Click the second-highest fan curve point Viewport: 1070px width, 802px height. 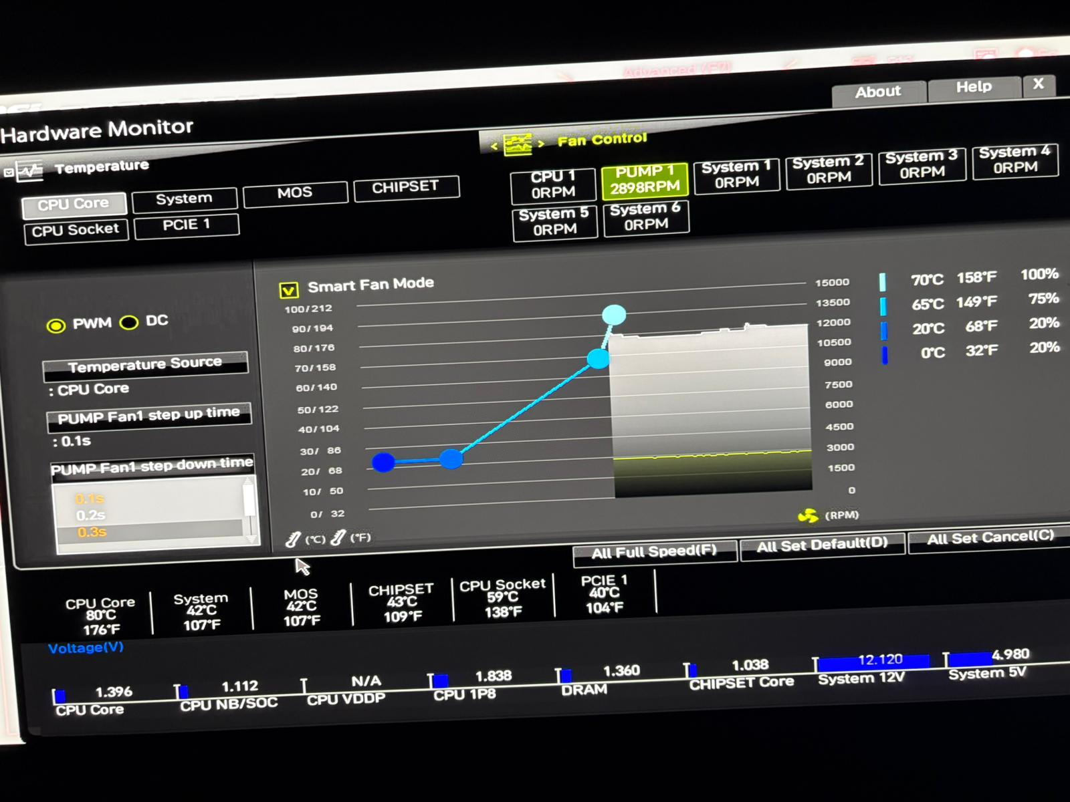pyautogui.click(x=598, y=359)
